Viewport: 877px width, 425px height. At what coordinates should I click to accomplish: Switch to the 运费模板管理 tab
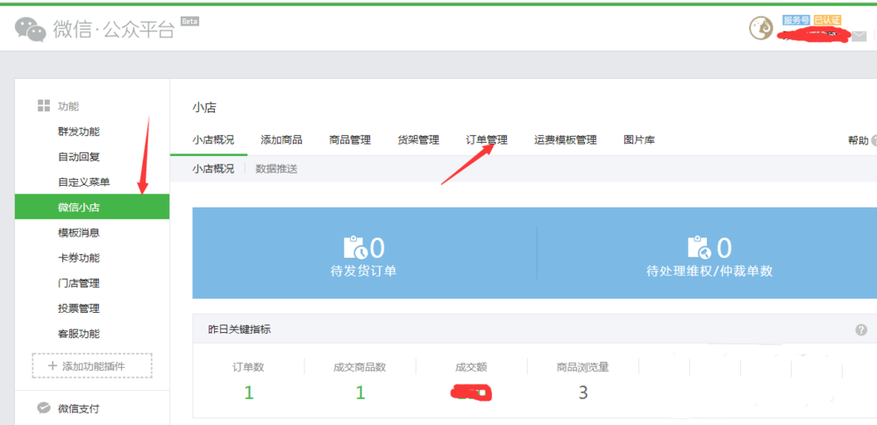point(566,140)
